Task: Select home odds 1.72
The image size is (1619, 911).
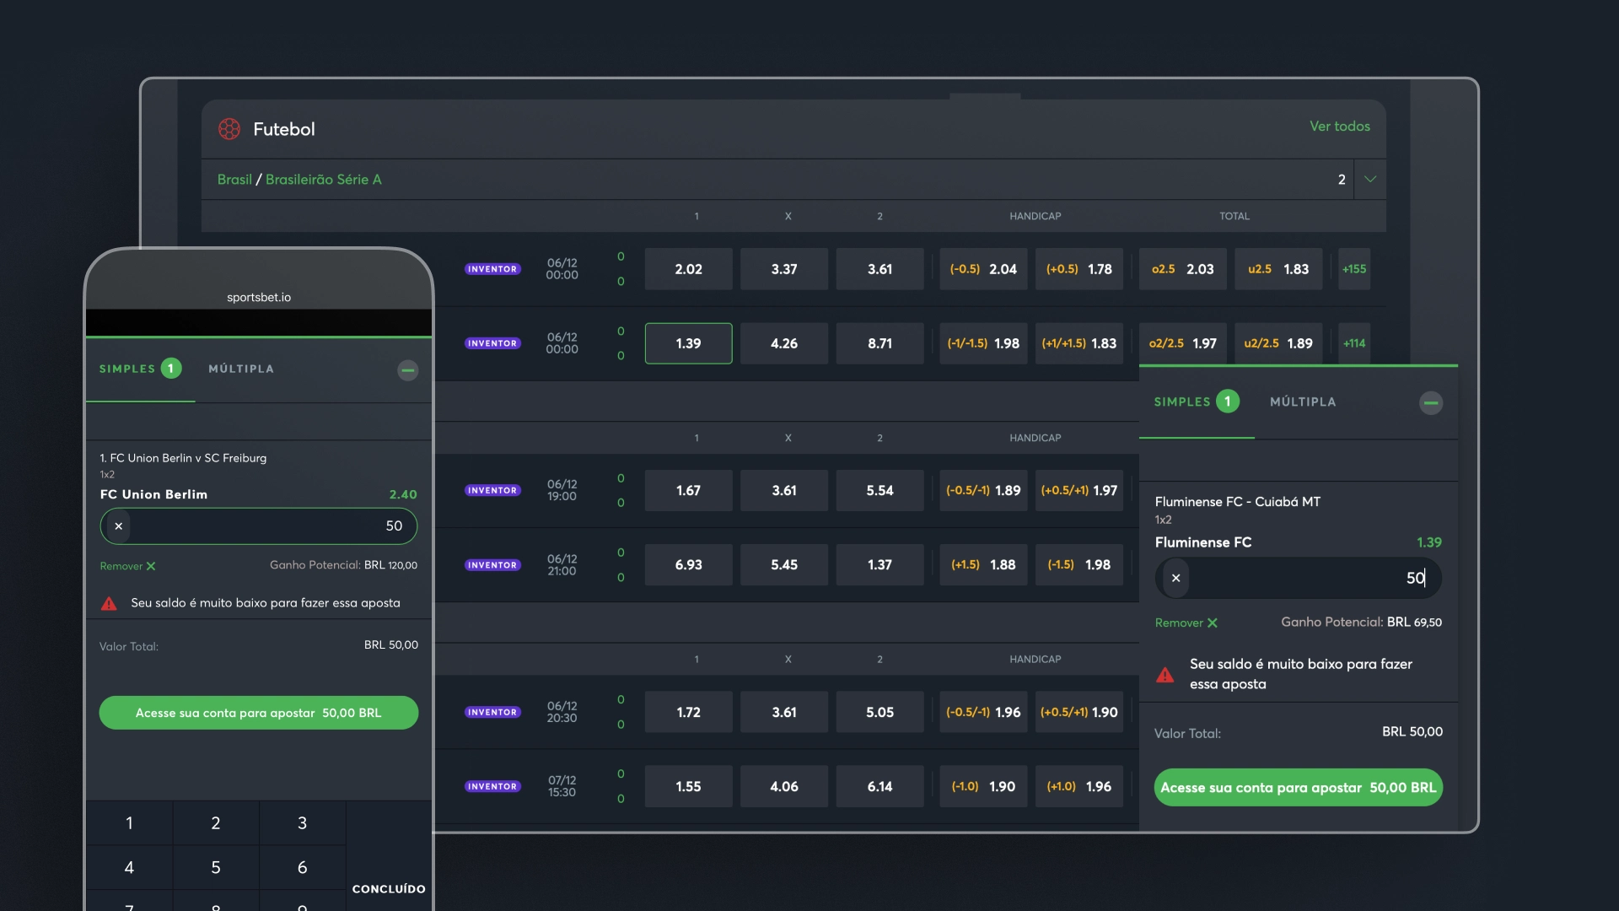Action: click(688, 712)
